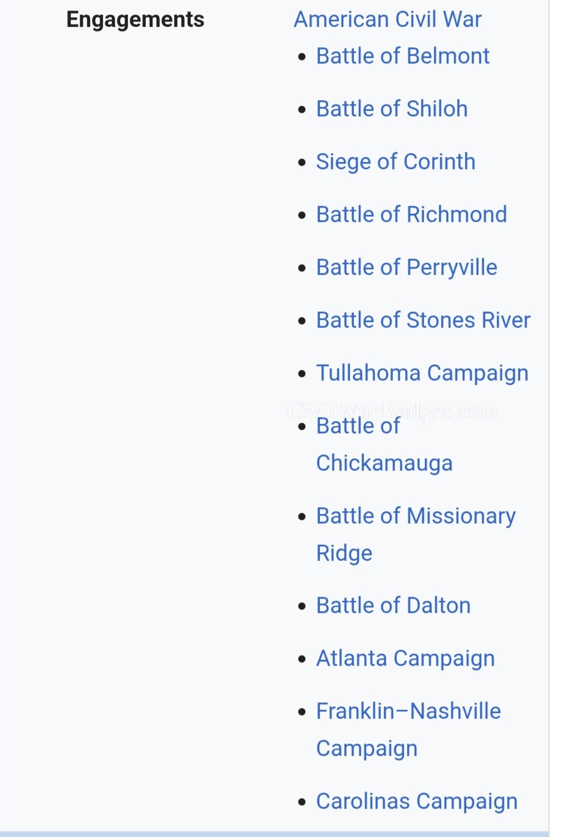
Task: Click the bullet beside Siege of Corinth
Action: point(302,162)
